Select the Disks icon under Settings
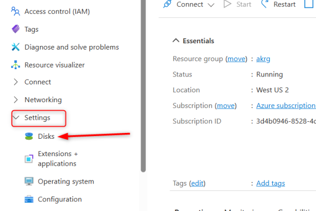This screenshot has height=211, width=316. [x=29, y=136]
